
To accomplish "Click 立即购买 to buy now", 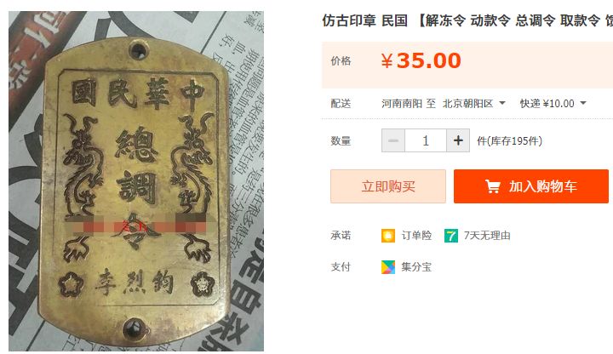I will [388, 186].
